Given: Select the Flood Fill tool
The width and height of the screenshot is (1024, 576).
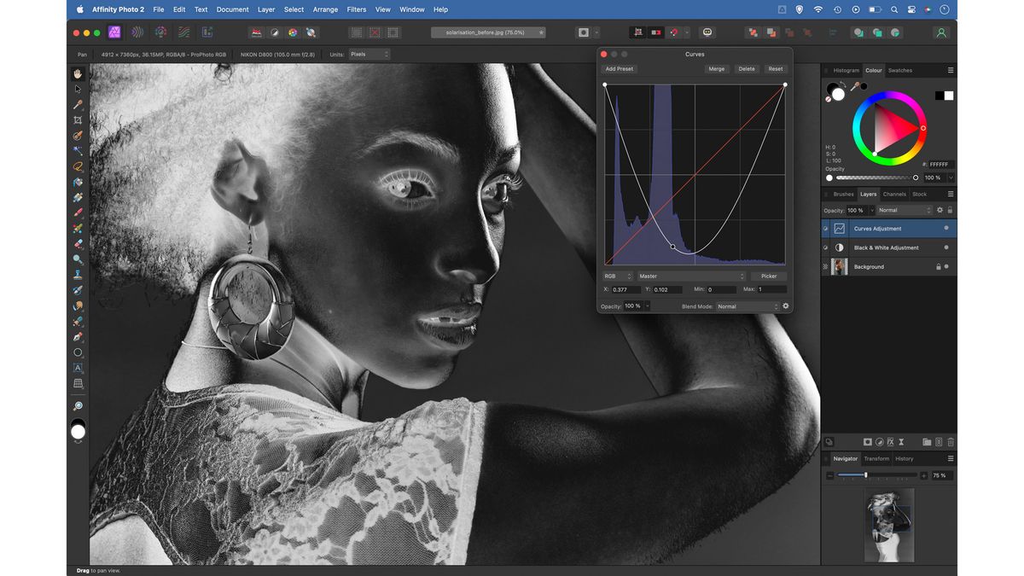Looking at the screenshot, I should (79, 182).
